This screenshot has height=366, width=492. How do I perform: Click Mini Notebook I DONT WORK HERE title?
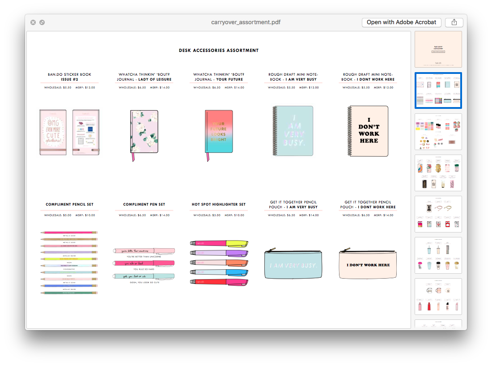click(368, 77)
